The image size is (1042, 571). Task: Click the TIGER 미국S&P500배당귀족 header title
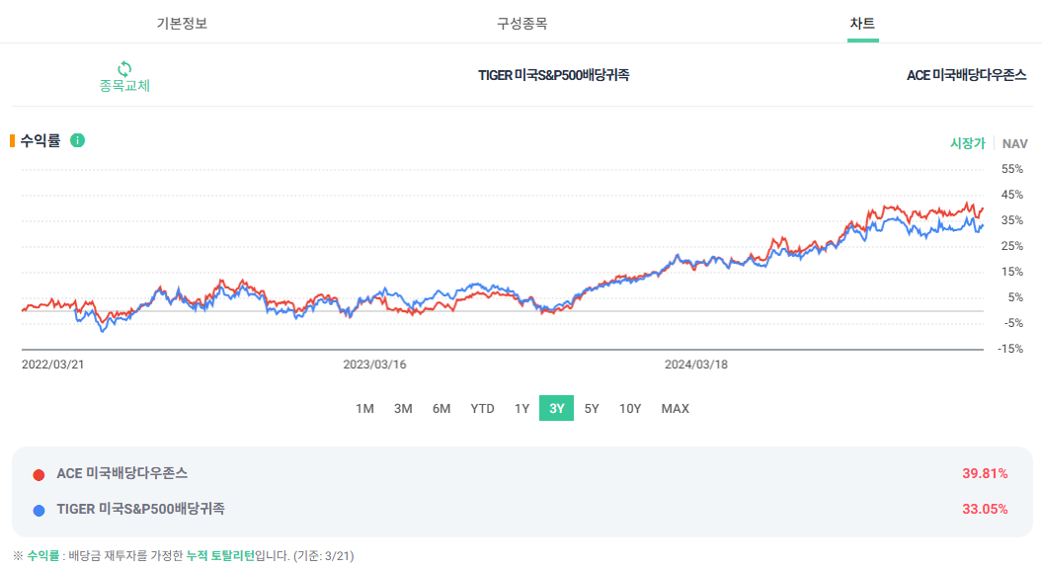tap(553, 75)
